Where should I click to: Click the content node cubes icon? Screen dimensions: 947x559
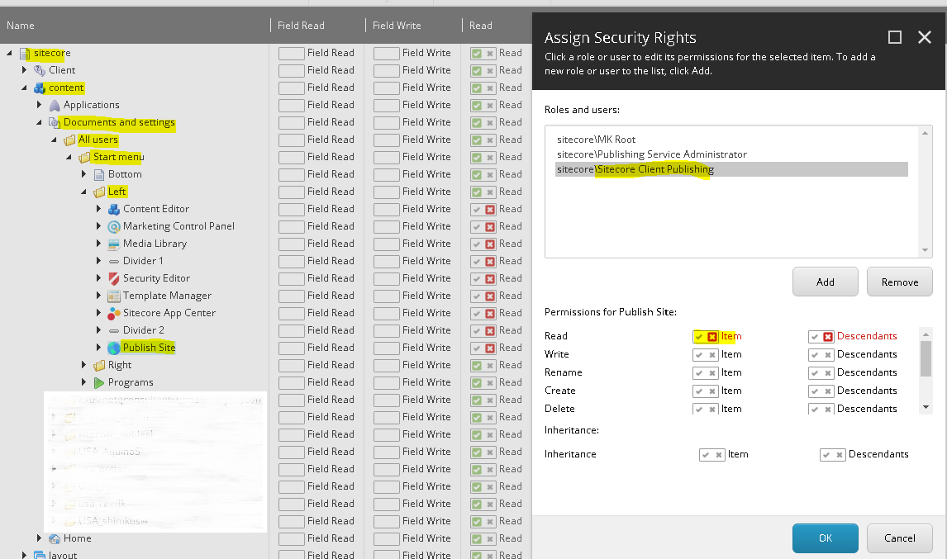tap(40, 88)
